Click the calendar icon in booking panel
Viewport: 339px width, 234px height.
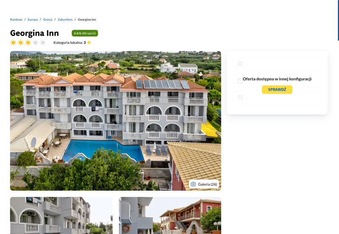[x=240, y=81]
